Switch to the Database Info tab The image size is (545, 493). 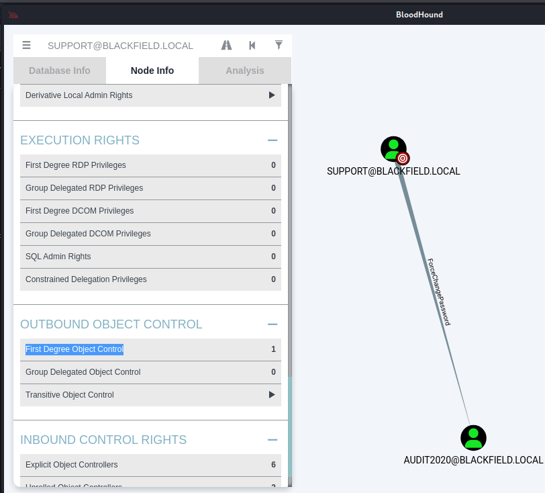click(x=60, y=71)
